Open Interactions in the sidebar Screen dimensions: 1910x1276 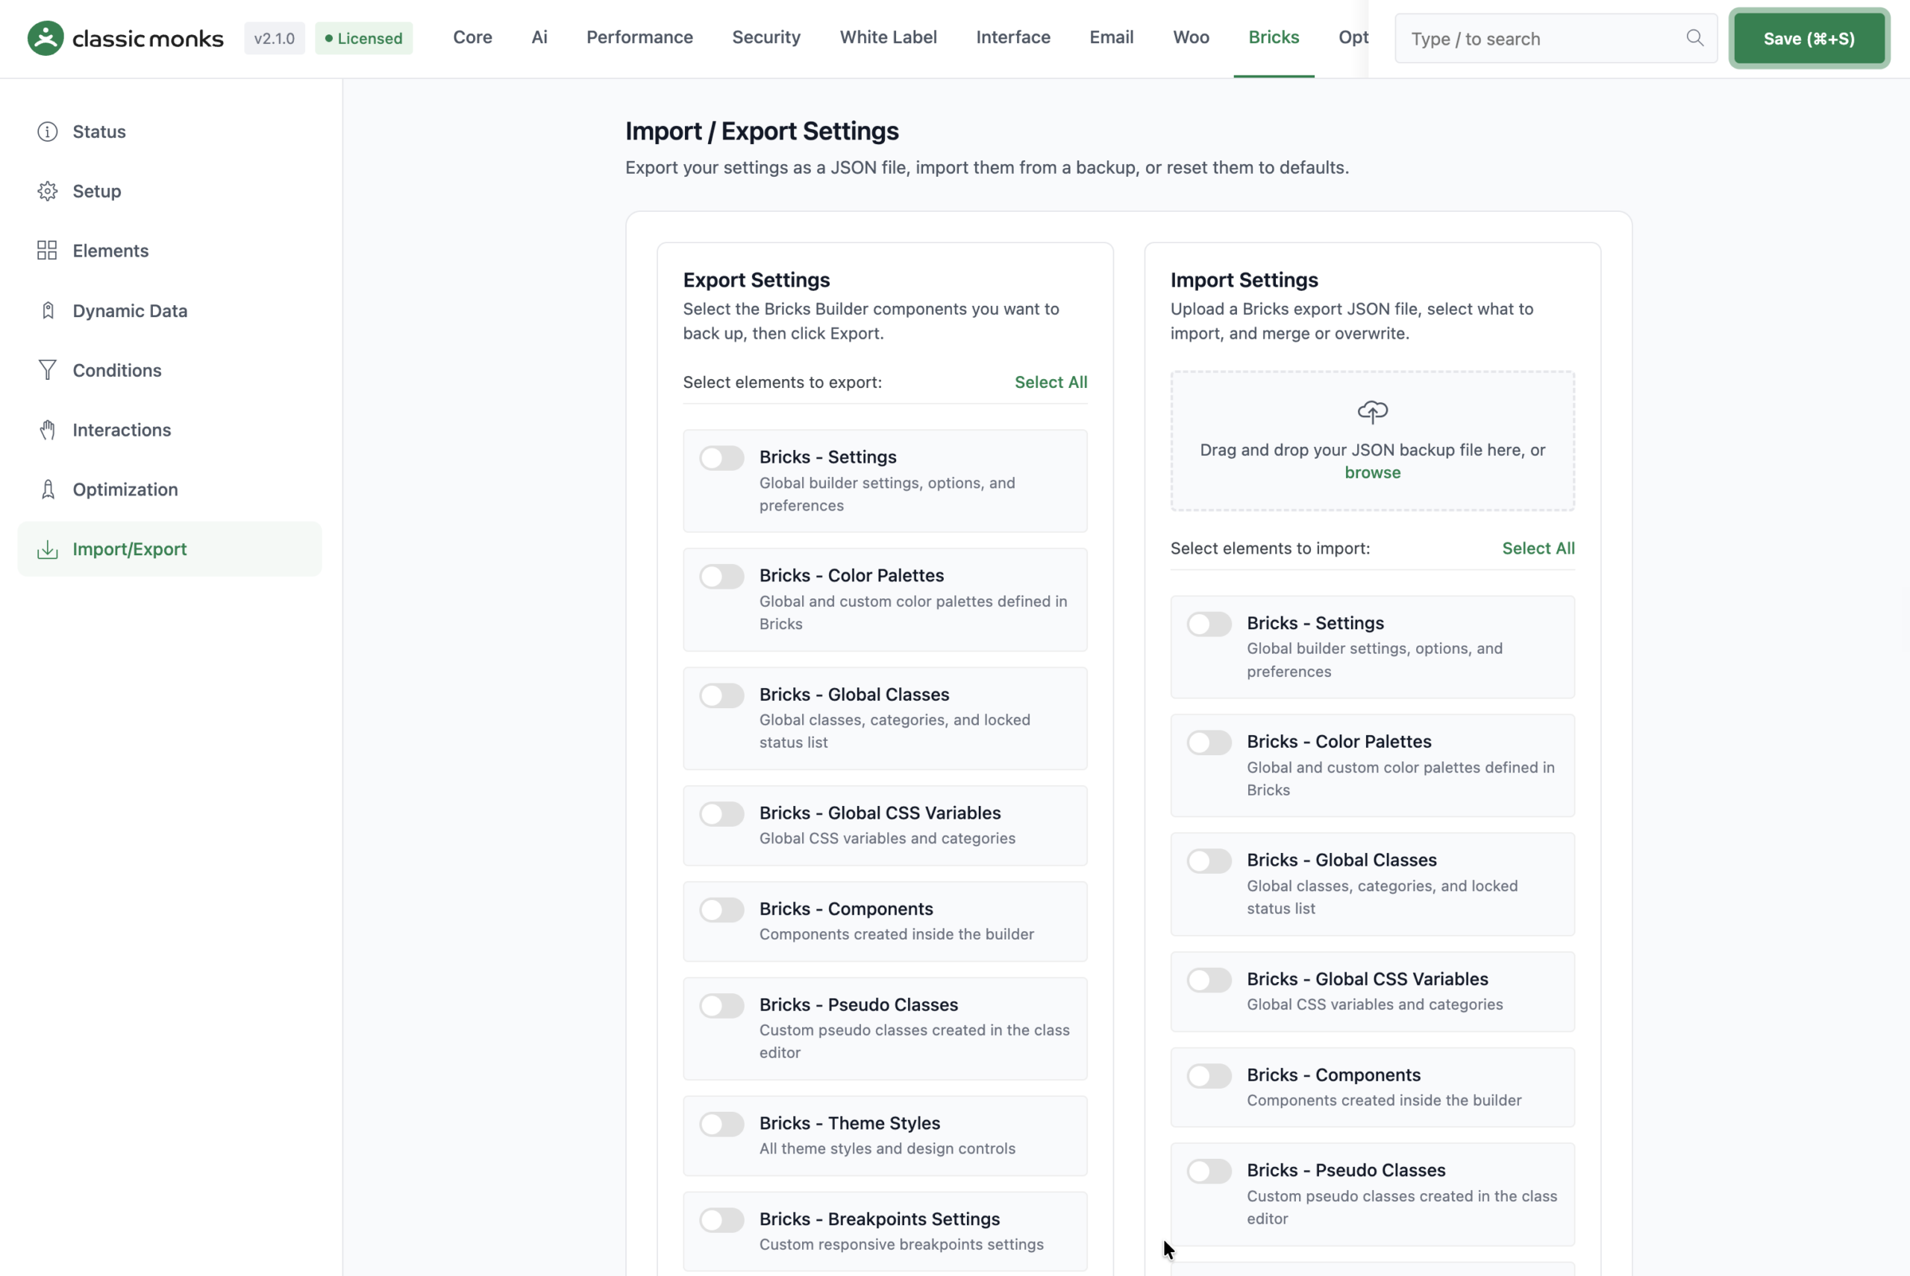click(x=170, y=430)
